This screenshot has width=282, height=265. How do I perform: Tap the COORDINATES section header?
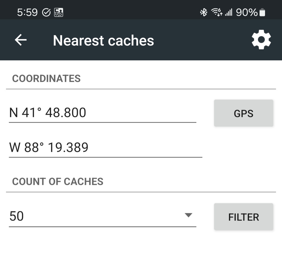[46, 79]
